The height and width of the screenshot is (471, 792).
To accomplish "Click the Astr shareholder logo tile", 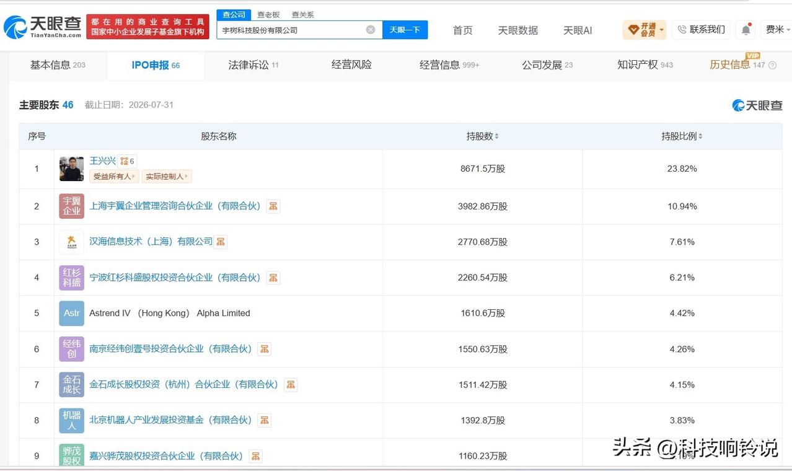I will 72,314.
